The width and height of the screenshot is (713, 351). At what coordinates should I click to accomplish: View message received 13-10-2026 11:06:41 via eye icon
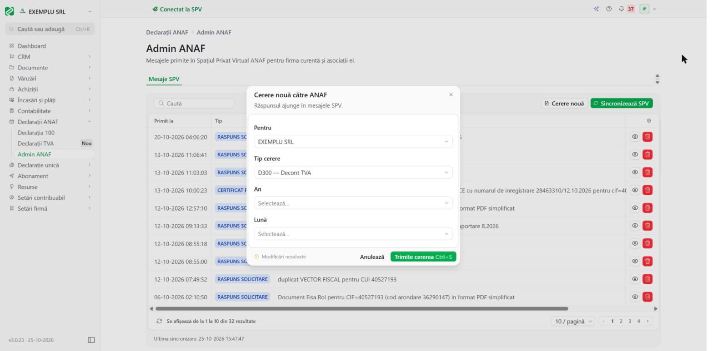(635, 154)
